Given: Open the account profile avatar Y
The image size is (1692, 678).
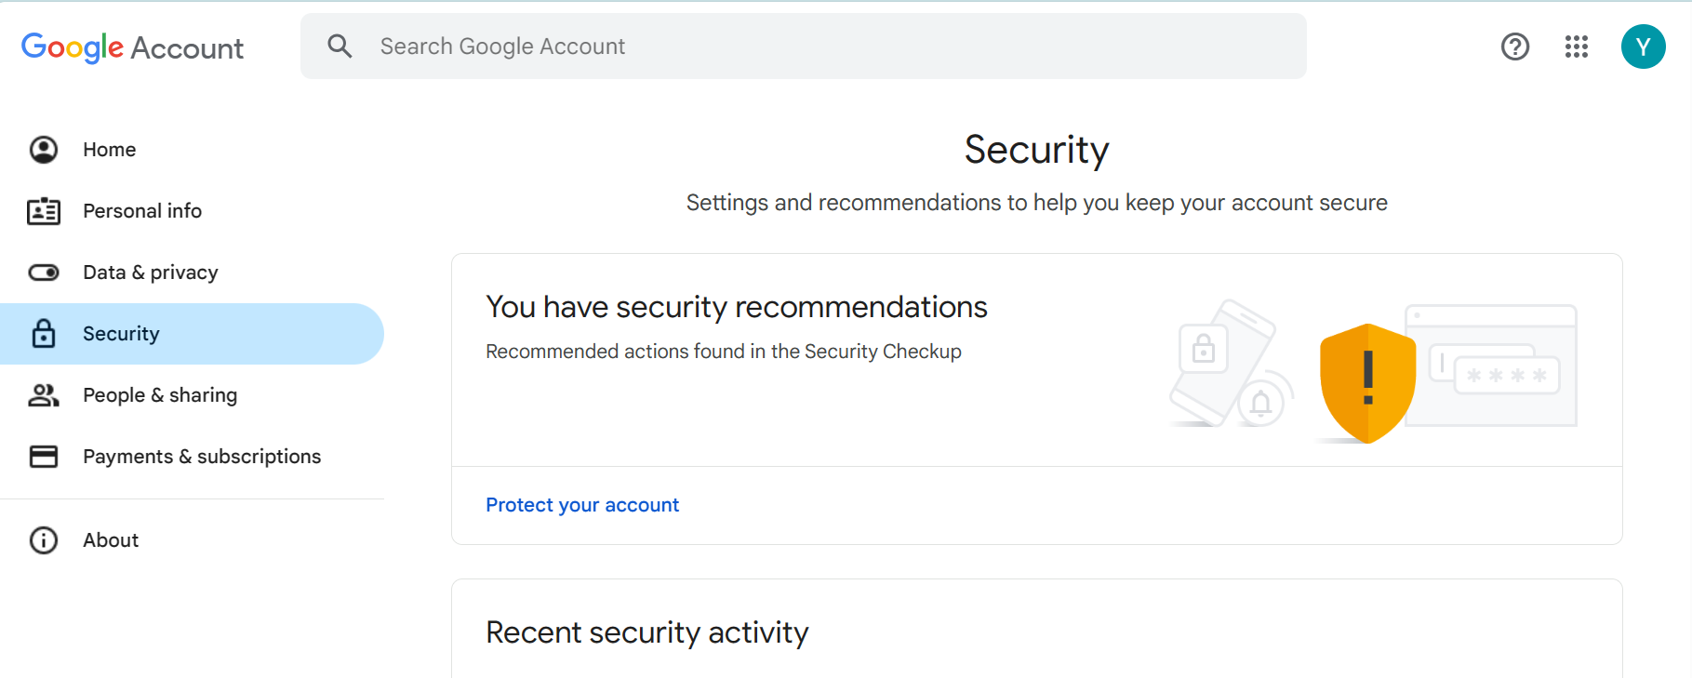Looking at the screenshot, I should pos(1644,47).
